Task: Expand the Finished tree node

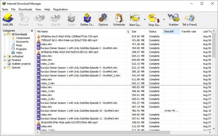Action: [x=5, y=60]
